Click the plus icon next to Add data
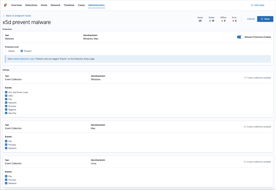 click(x=252, y=5)
